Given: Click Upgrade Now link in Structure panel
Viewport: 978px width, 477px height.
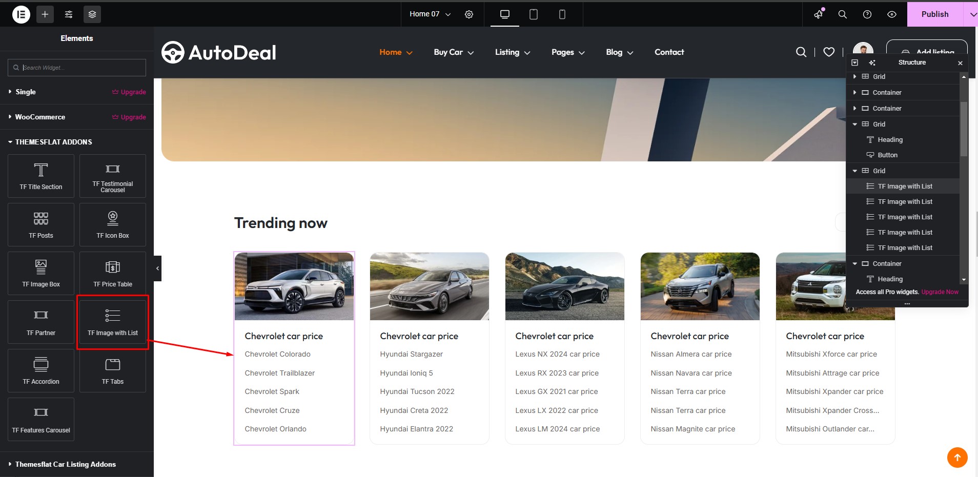Looking at the screenshot, I should [x=940, y=292].
